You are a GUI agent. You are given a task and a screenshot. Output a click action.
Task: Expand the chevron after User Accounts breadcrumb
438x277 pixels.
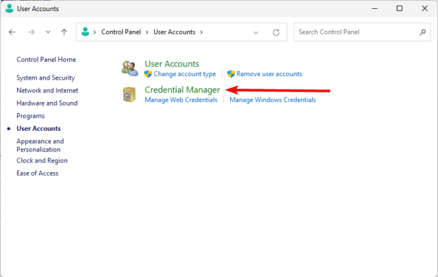201,32
